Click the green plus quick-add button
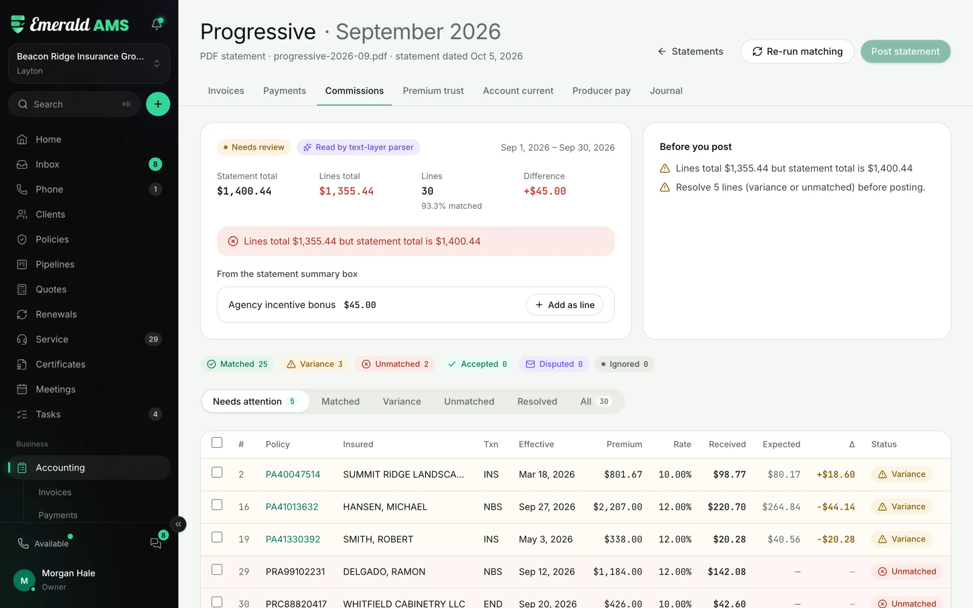Viewport: 973px width, 608px height. (x=158, y=104)
